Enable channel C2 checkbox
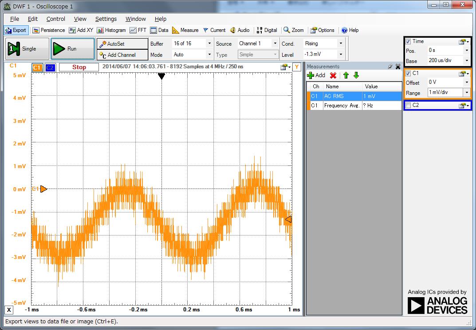The height and width of the screenshot is (330, 476). pos(408,105)
